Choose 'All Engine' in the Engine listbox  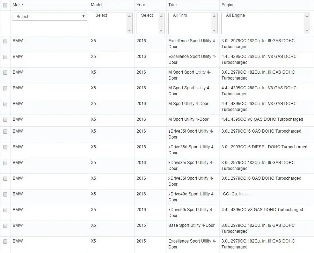coord(235,15)
